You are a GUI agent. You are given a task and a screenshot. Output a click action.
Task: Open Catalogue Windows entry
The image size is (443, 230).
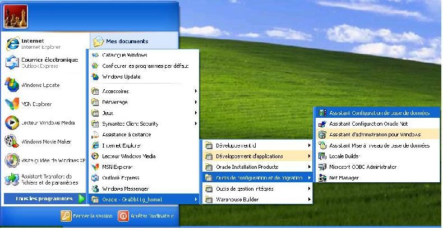[x=144, y=55]
